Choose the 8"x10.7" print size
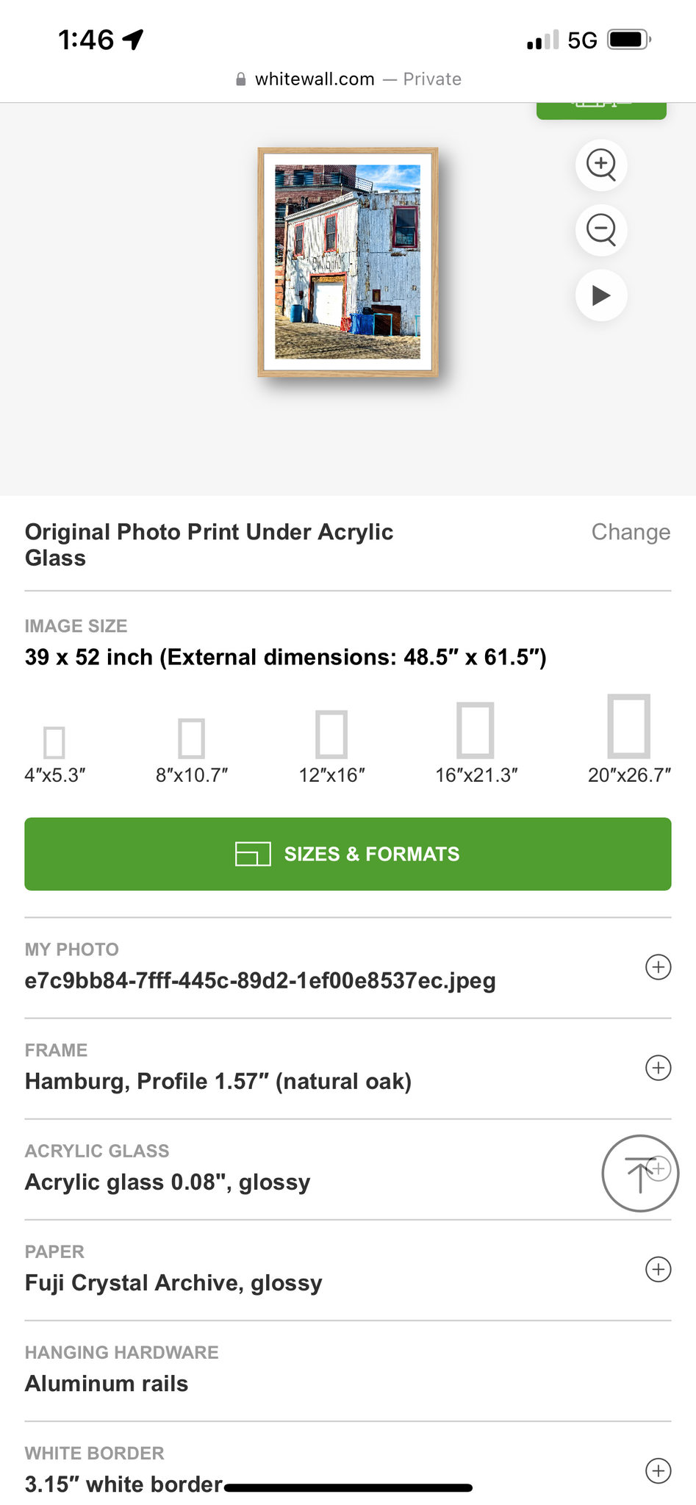Viewport: 696px width, 1505px height. [192, 739]
